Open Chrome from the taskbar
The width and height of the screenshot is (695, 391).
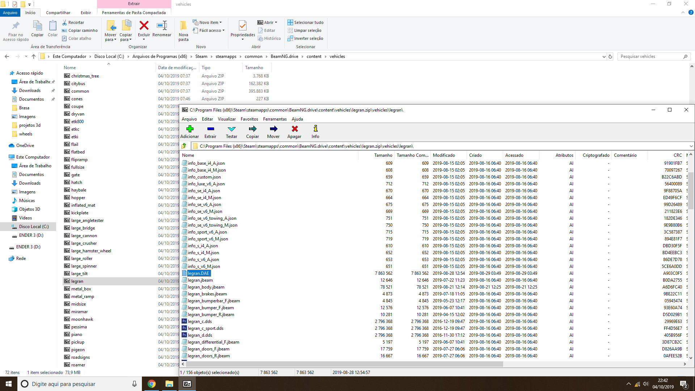click(x=152, y=384)
